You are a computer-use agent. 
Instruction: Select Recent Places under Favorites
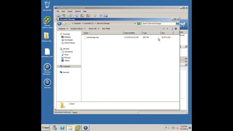pyautogui.click(x=68, y=43)
